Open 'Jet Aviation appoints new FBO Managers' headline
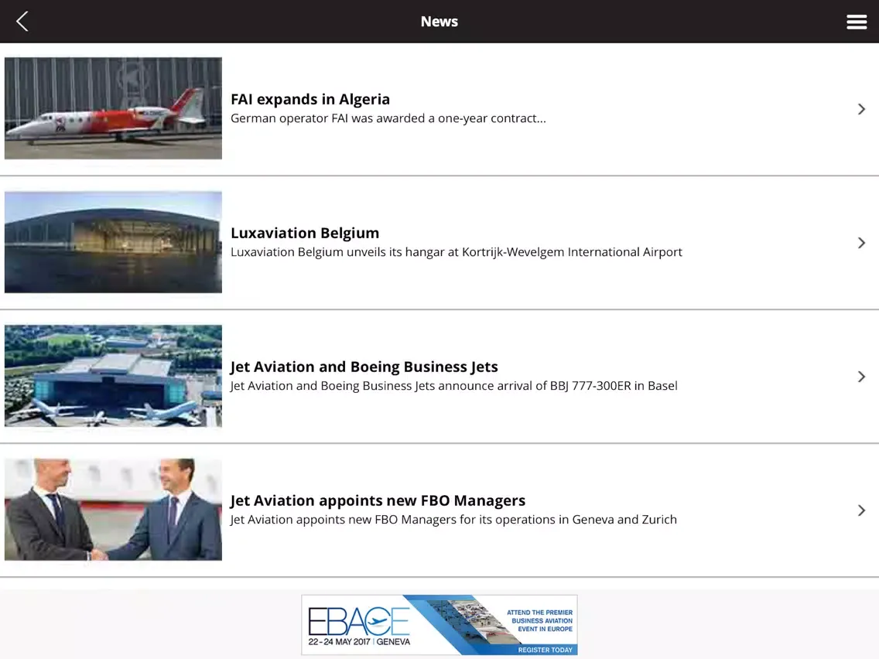 (378, 500)
